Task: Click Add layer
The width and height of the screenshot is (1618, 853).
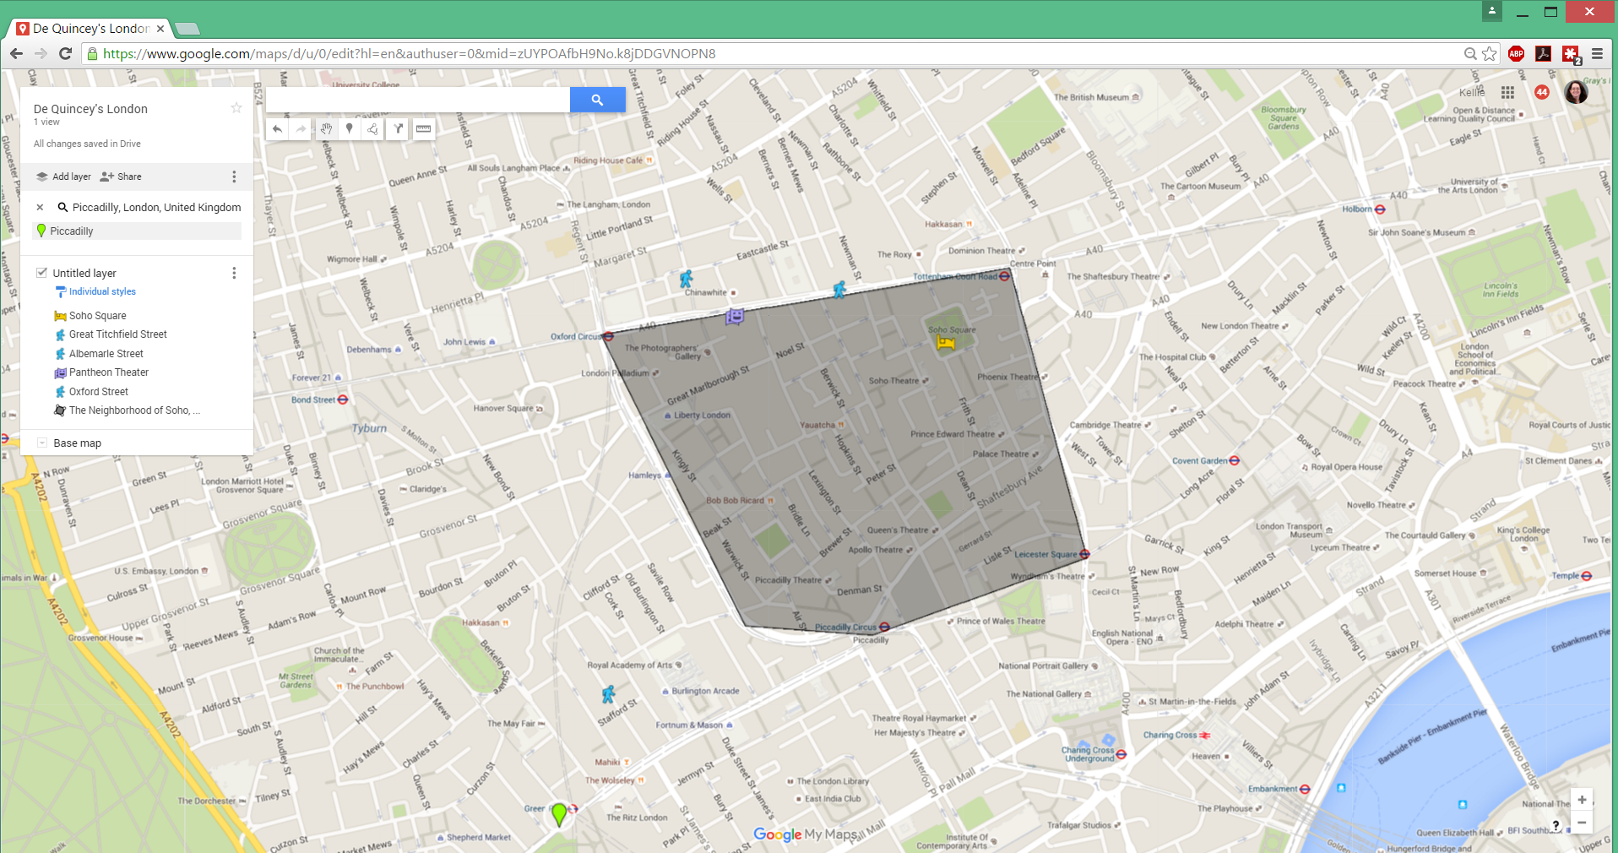Action: [63, 177]
